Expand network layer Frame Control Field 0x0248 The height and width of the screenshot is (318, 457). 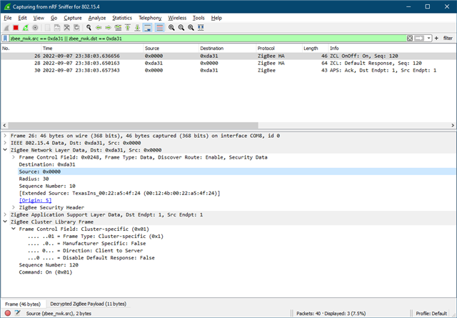14,157
